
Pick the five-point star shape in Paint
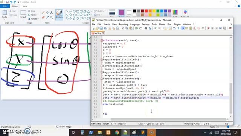[74, 19]
